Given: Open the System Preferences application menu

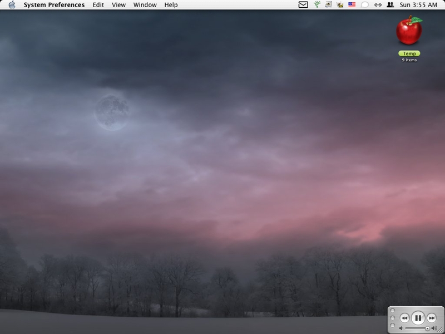Looking at the screenshot, I should 54,5.
